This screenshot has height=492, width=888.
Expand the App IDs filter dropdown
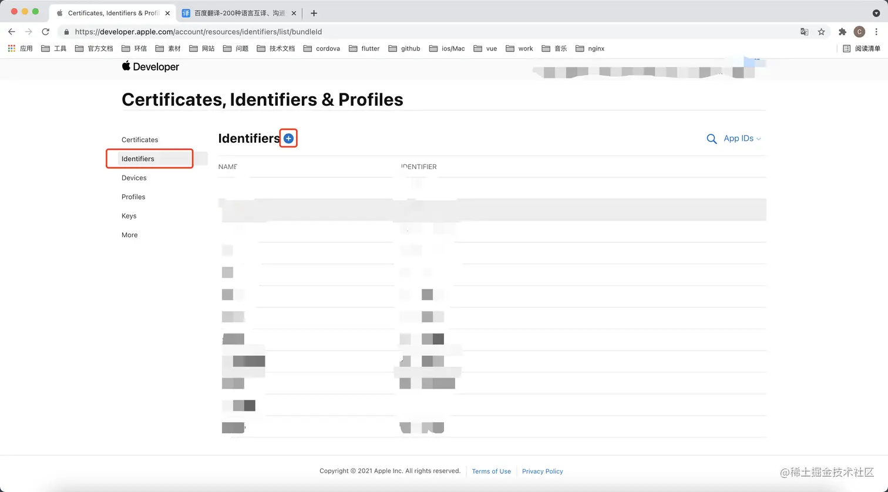pos(742,139)
